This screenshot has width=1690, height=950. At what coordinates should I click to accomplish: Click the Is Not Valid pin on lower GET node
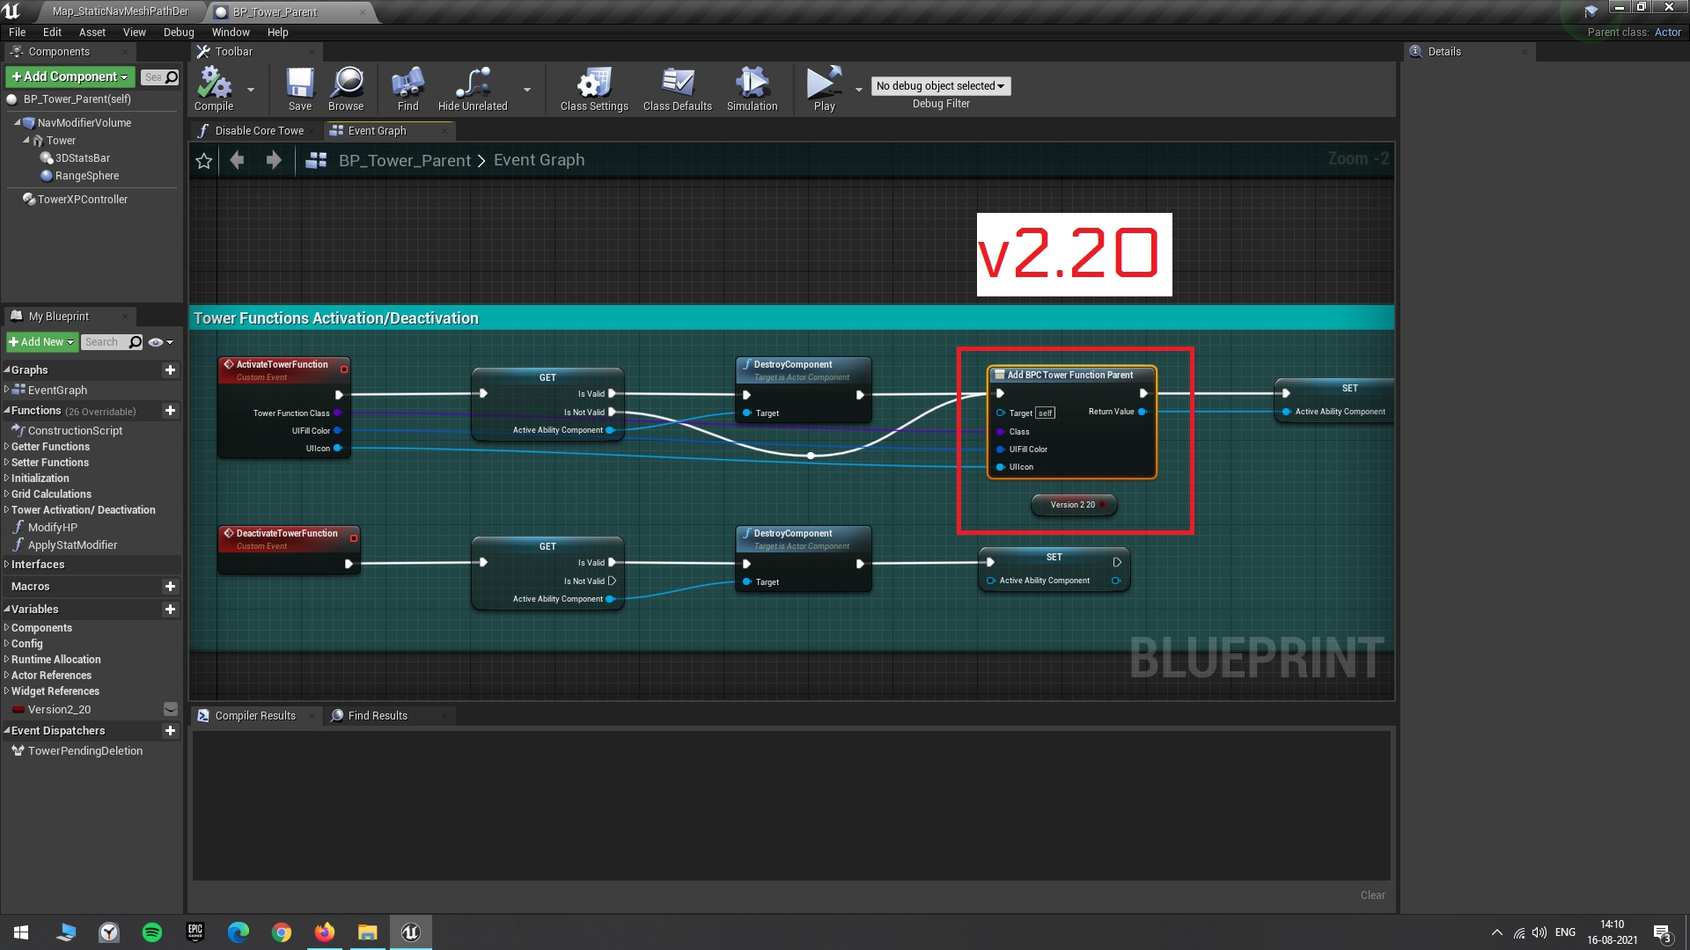(x=612, y=581)
